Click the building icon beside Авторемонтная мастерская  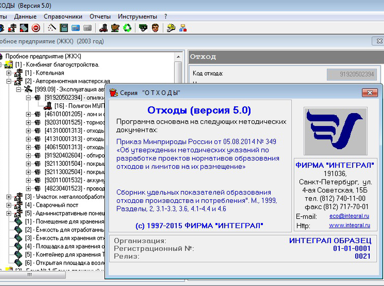point(19,81)
